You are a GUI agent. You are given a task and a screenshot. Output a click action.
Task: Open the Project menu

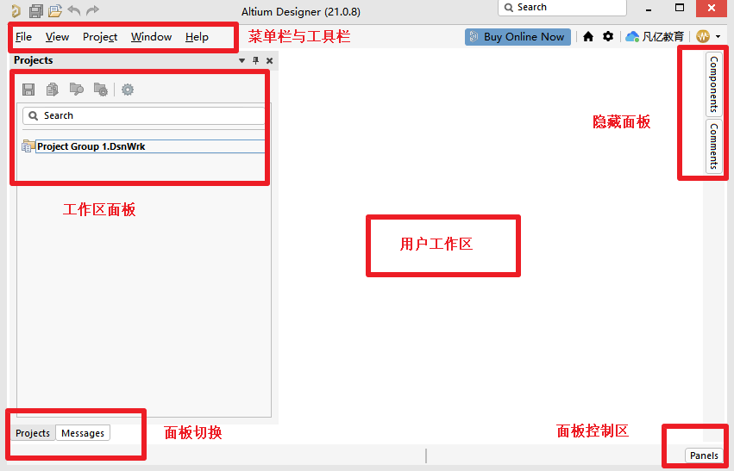pos(100,37)
